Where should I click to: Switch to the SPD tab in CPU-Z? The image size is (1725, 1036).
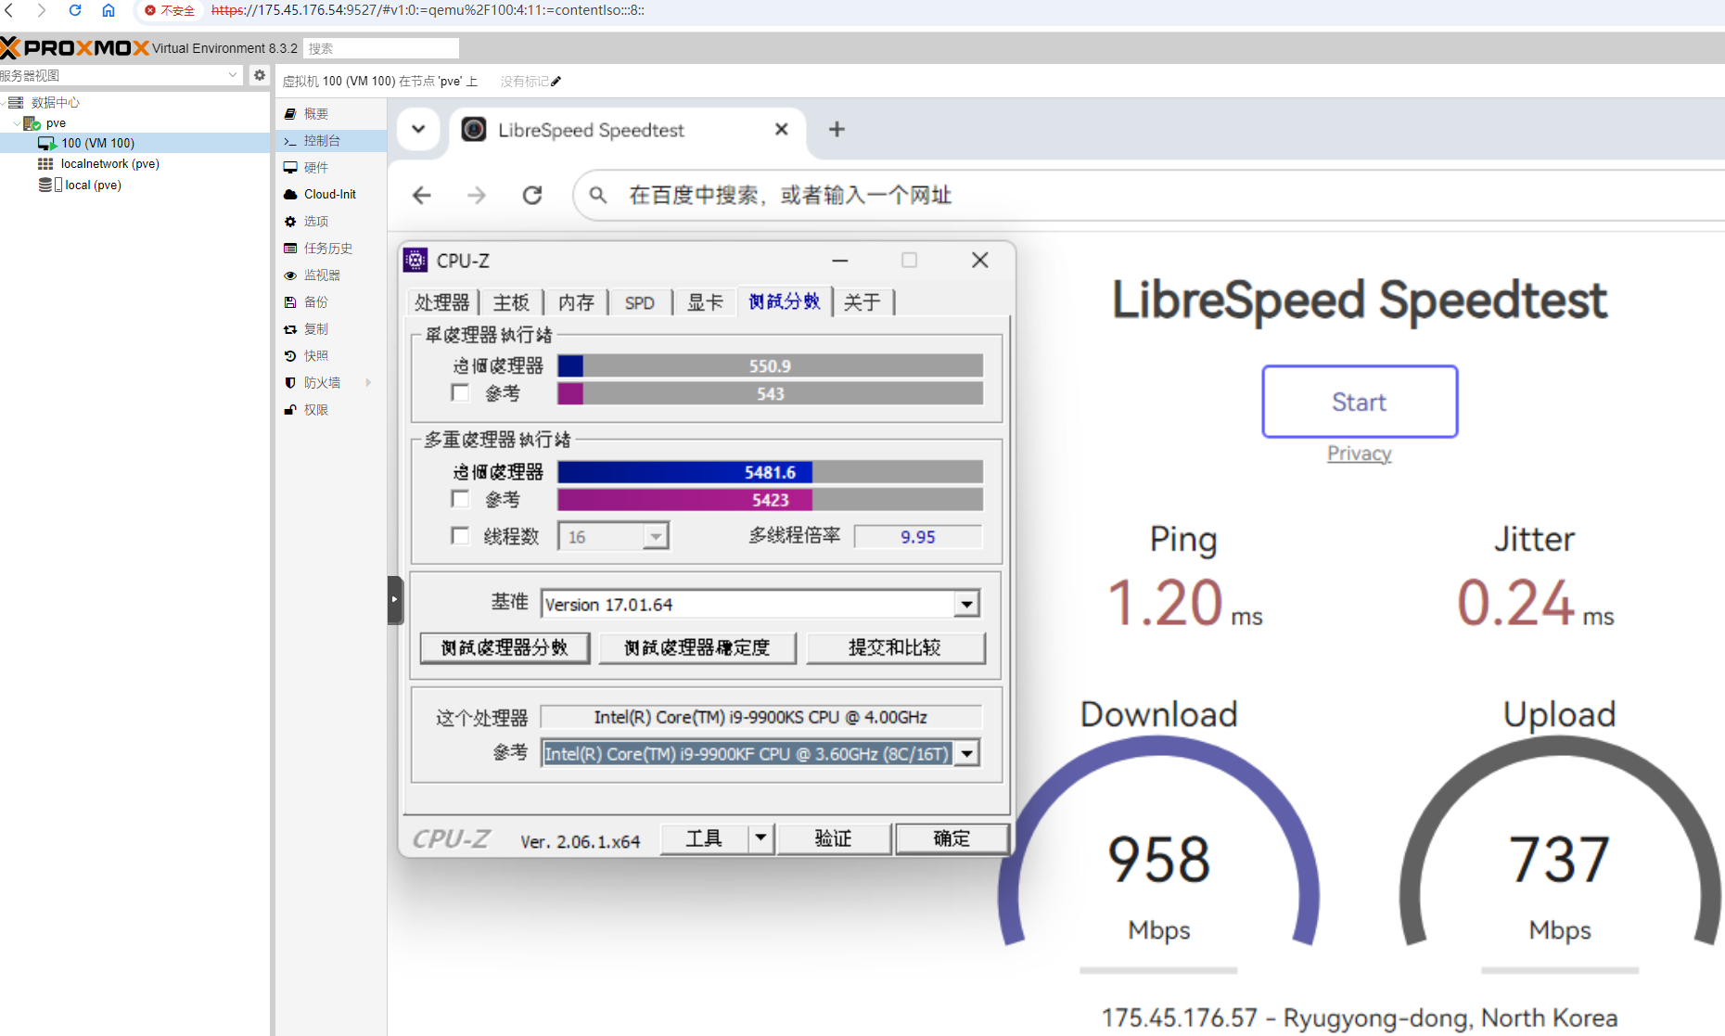coord(640,302)
